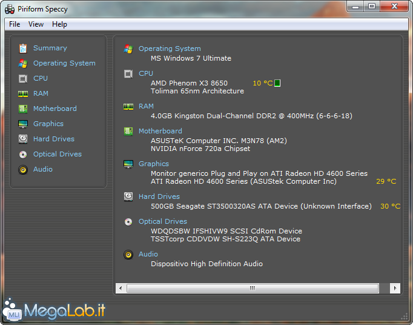Open Audio section from sidebar
413x325 pixels.
[x=42, y=169]
